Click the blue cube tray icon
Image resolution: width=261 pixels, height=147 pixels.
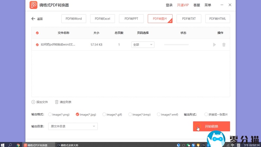[178, 145]
